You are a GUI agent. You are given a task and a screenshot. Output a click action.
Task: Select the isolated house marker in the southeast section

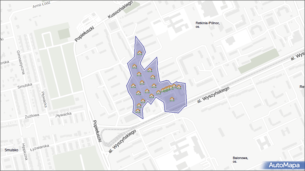click(172, 99)
